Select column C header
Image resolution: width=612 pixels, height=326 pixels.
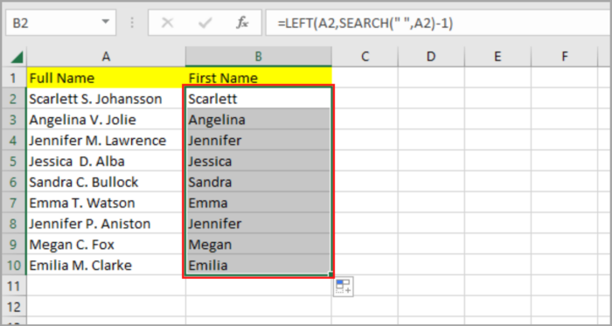(365, 57)
